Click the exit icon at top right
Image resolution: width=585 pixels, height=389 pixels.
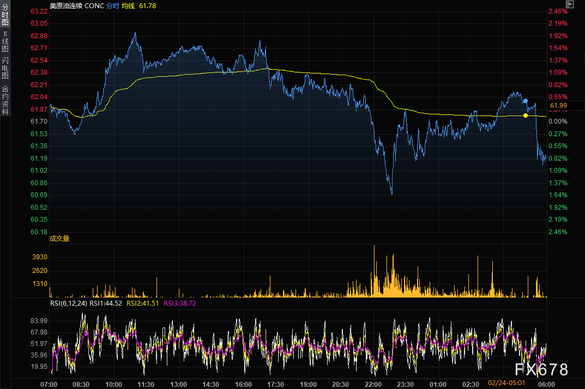tap(569, 4)
